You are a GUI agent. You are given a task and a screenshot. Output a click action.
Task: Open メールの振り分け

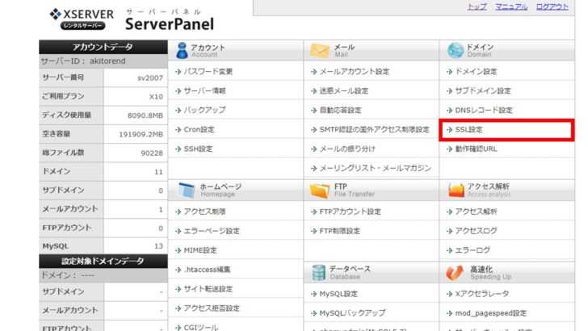coord(347,149)
